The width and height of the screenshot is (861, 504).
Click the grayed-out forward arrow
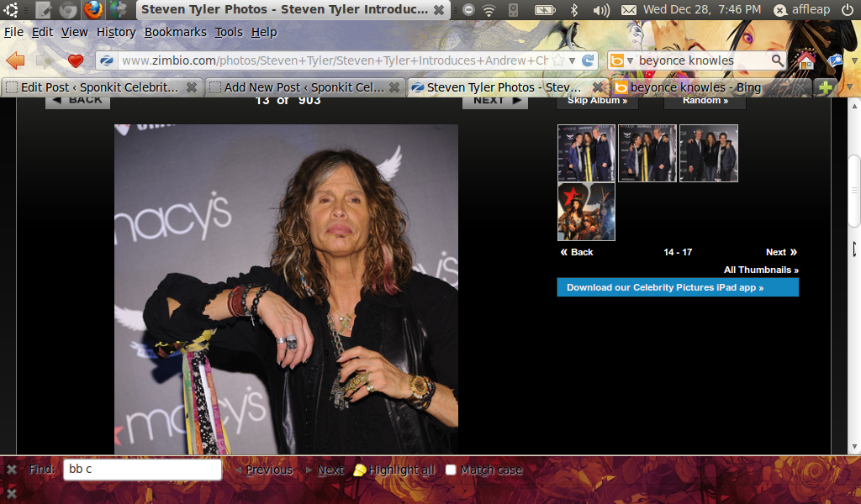point(45,60)
